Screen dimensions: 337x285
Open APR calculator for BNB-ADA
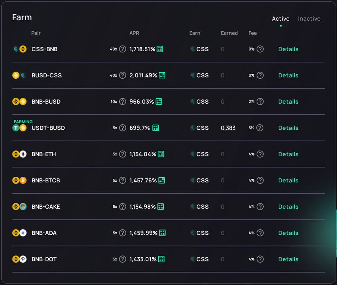point(162,233)
